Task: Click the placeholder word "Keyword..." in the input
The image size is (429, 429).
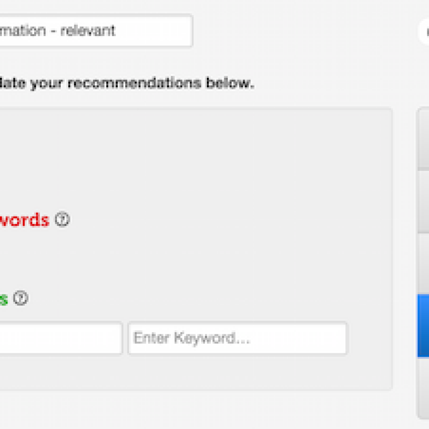Action: pyautogui.click(x=212, y=338)
